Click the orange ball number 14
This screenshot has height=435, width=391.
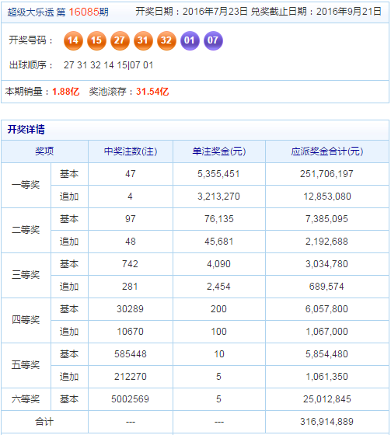pos(73,40)
